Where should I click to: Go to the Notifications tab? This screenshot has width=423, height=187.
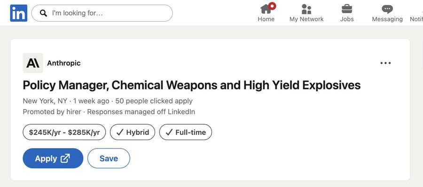tap(416, 13)
